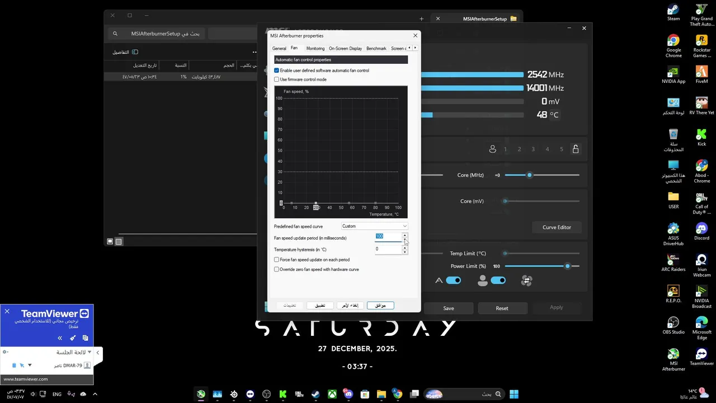
Task: Click the Temp Limit (°C) slider
Action: click(541, 254)
